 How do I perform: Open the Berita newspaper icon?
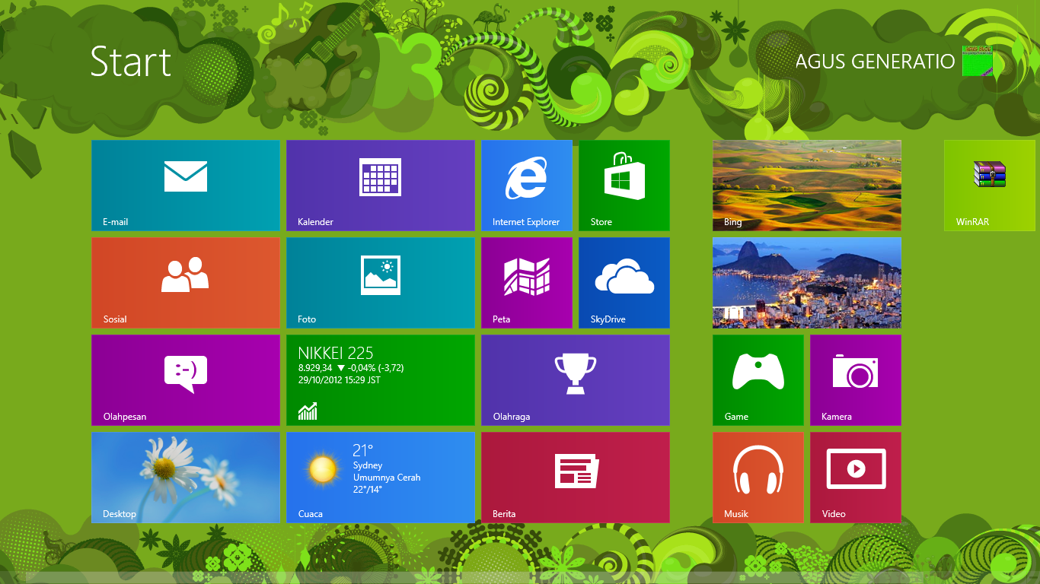click(576, 471)
